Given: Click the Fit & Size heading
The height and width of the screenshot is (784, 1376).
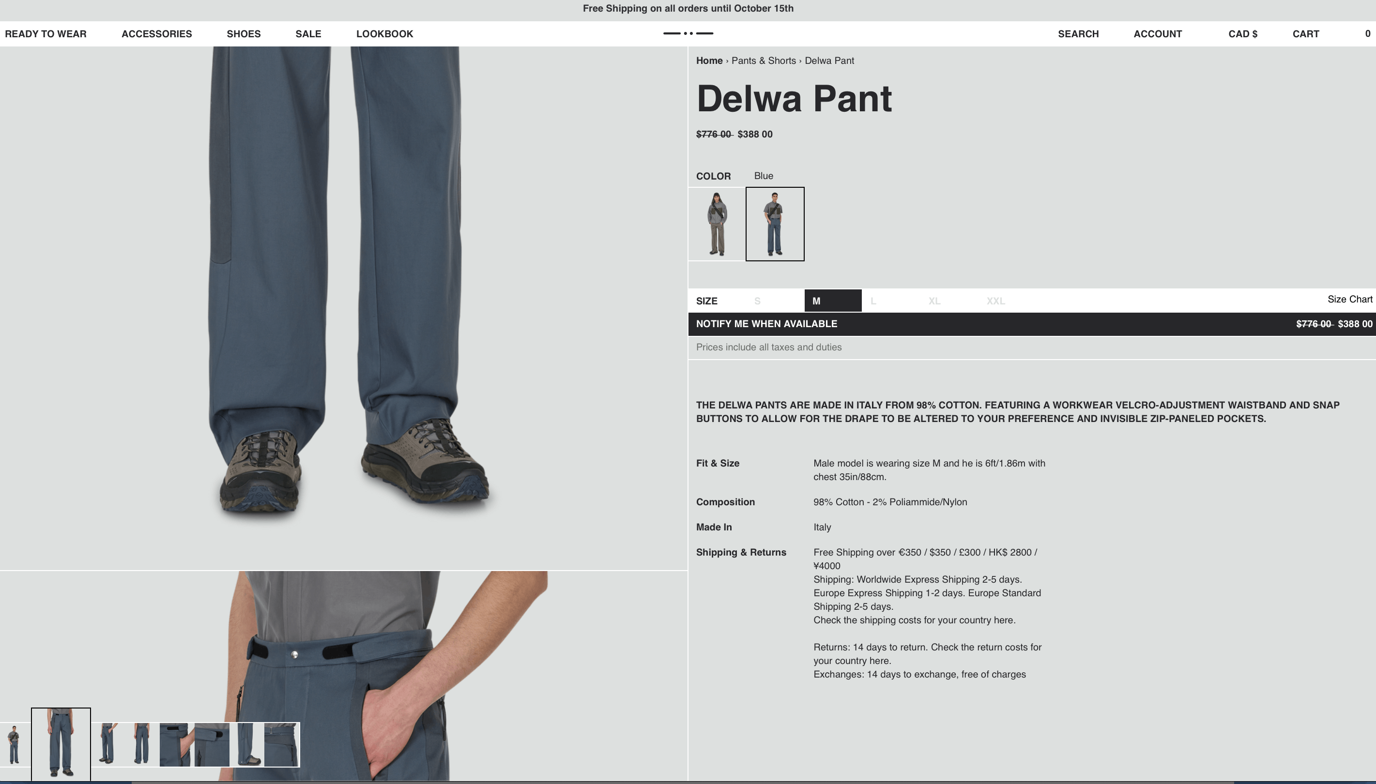Looking at the screenshot, I should pyautogui.click(x=718, y=463).
